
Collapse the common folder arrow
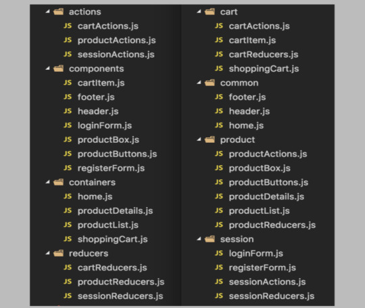point(199,83)
